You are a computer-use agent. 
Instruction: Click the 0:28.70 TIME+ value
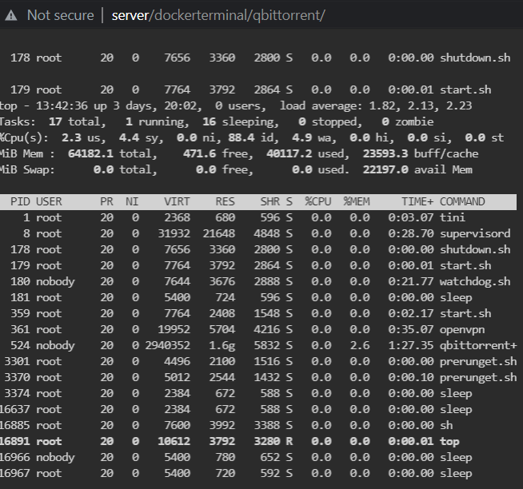coord(411,233)
